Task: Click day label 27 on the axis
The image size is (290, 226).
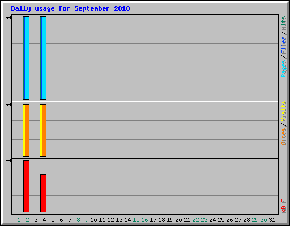Action: tap(238, 220)
